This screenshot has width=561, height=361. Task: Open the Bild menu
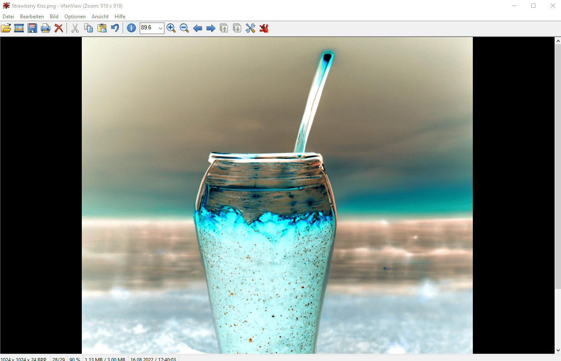[54, 17]
